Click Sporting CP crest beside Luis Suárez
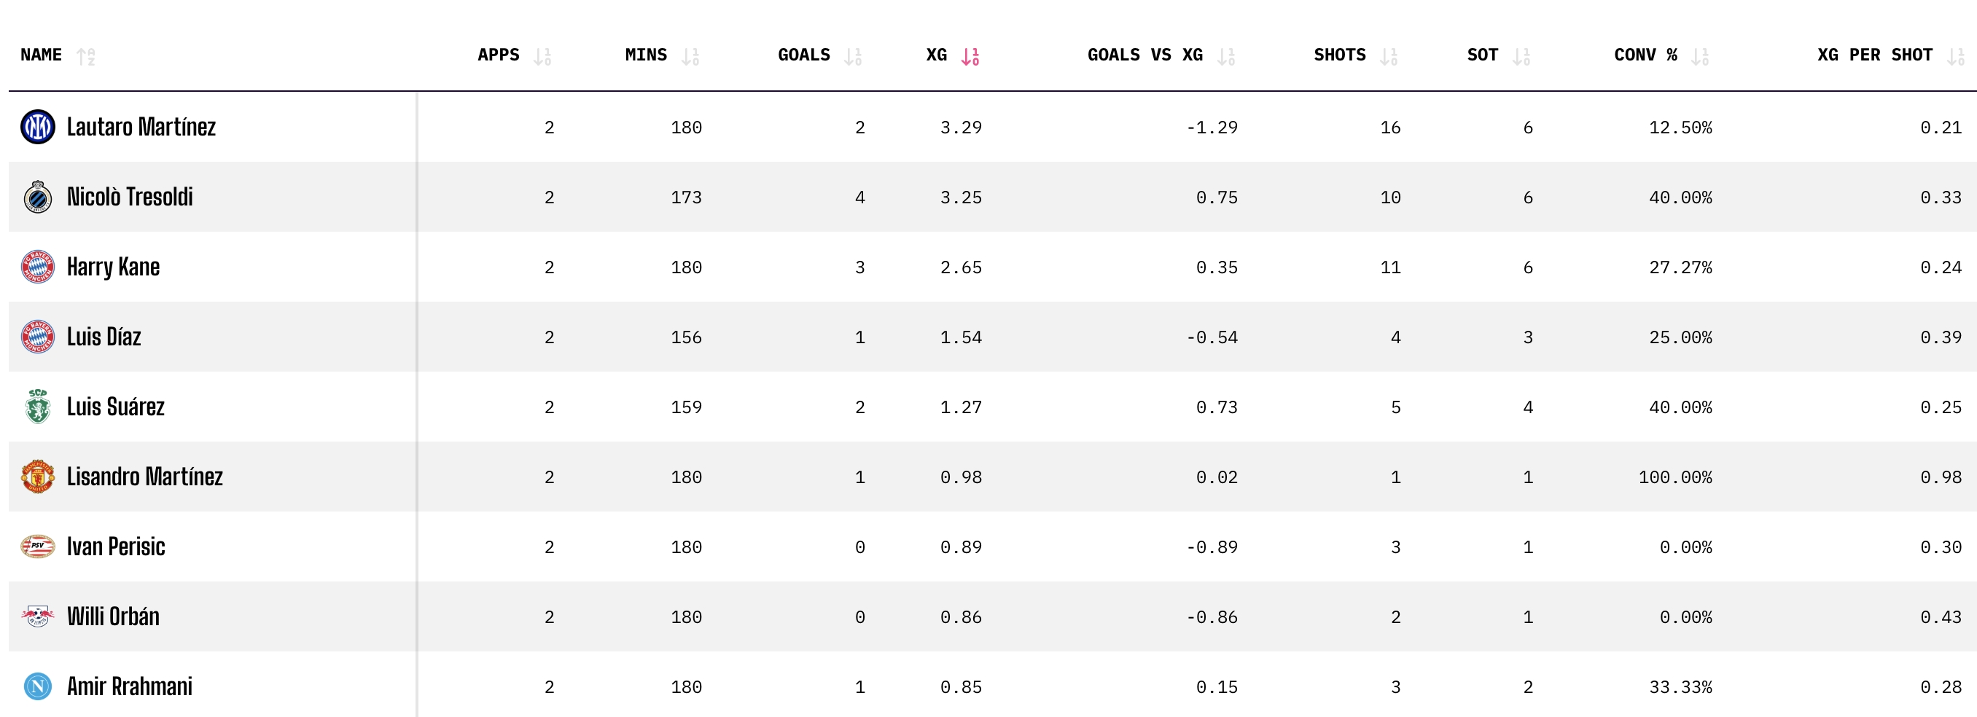This screenshot has width=1977, height=717. coord(38,407)
